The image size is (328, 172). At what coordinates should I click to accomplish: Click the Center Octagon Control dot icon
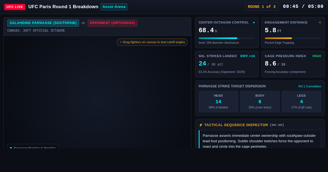(x=254, y=22)
